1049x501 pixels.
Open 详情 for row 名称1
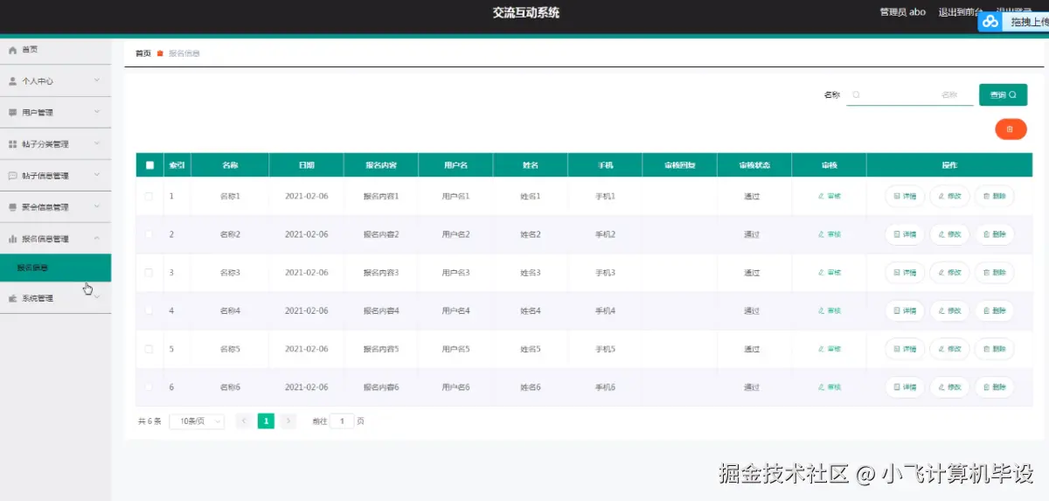click(905, 197)
